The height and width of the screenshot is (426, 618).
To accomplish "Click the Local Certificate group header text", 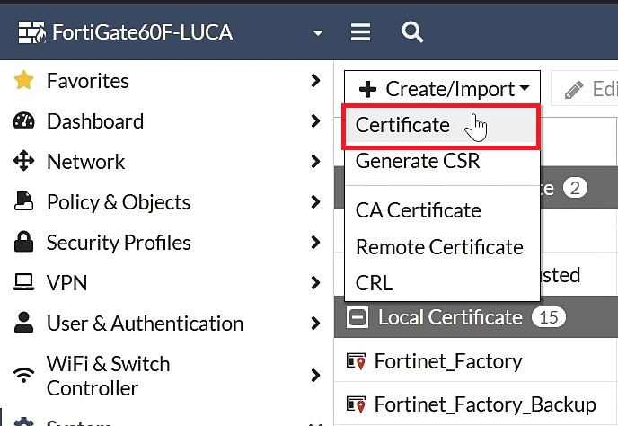I will click(x=450, y=317).
